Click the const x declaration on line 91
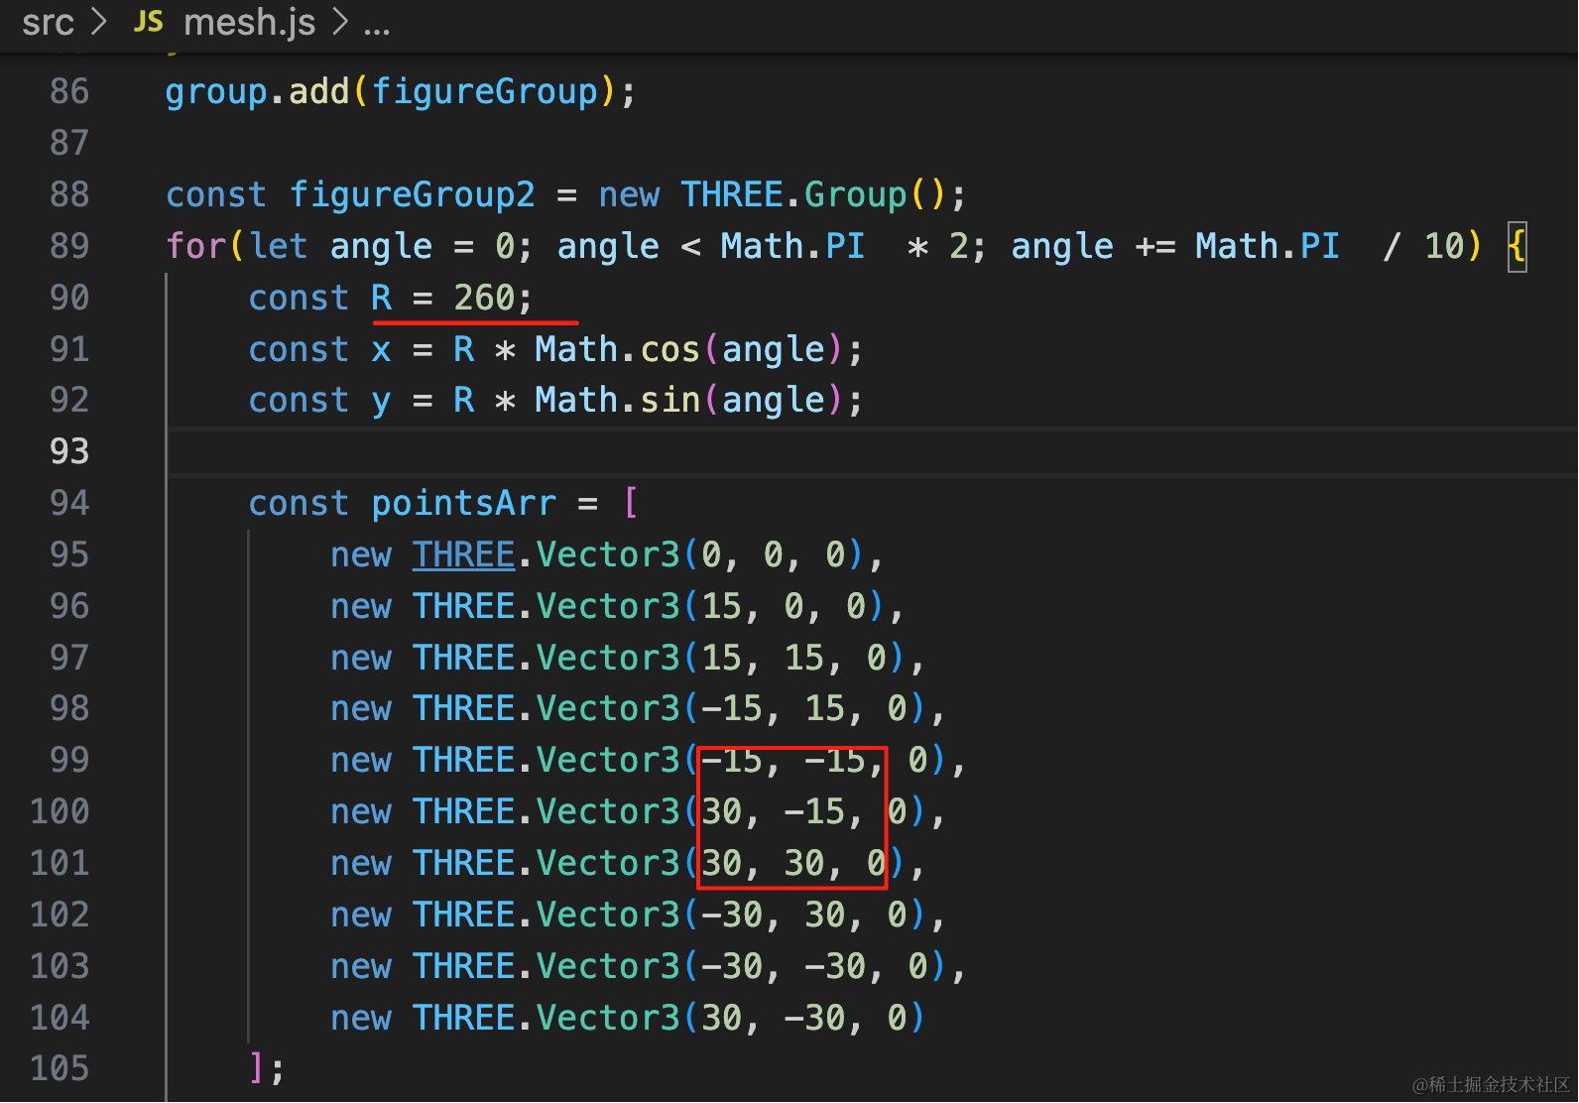The width and height of the screenshot is (1579, 1103). 319,349
